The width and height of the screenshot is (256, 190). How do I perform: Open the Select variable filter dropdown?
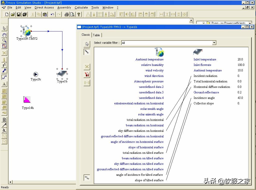pos(214,43)
